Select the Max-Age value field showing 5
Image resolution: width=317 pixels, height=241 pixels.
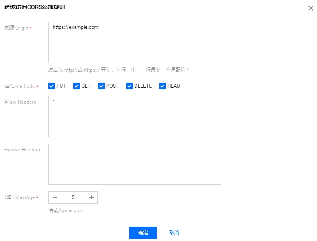[x=73, y=197]
